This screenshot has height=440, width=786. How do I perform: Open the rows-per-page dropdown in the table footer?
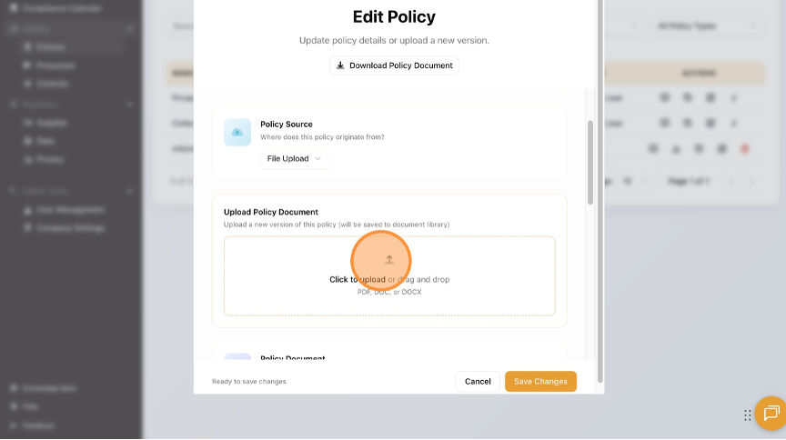pyautogui.click(x=633, y=181)
